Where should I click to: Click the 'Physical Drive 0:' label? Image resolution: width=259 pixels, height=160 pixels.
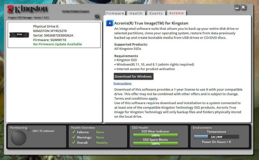46,27
